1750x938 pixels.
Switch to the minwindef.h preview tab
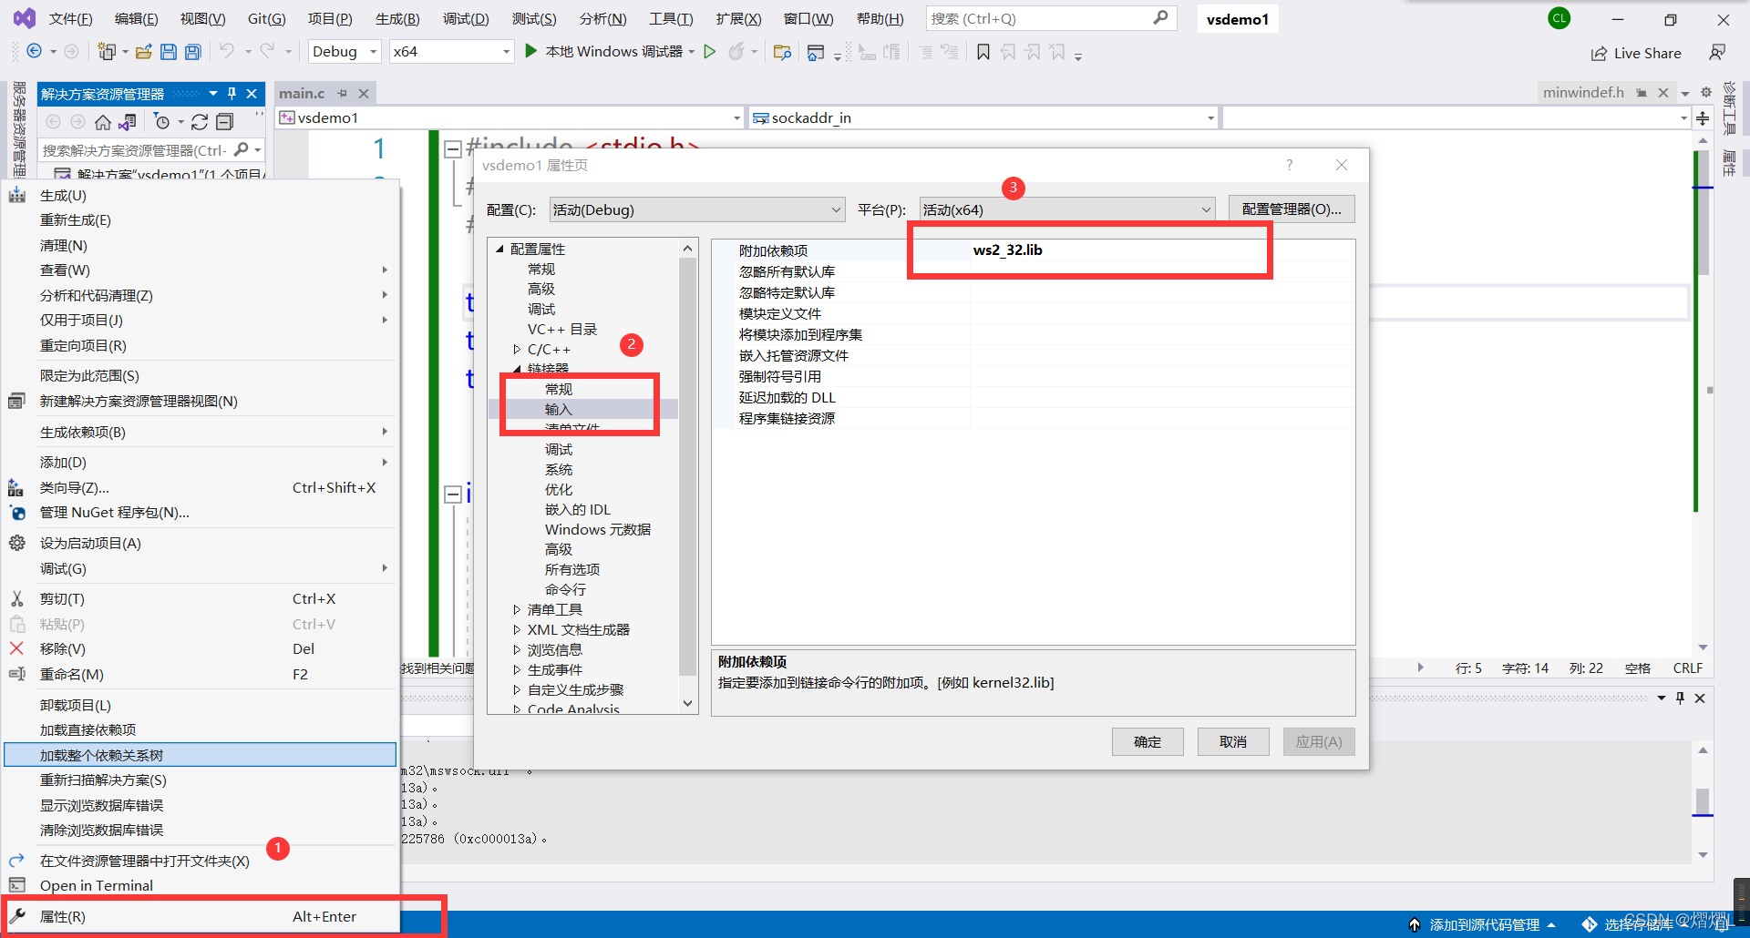pyautogui.click(x=1583, y=92)
